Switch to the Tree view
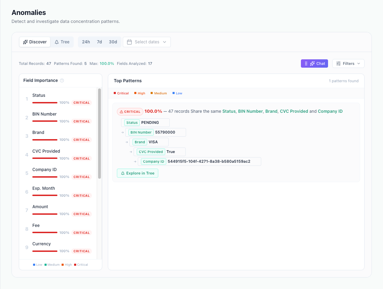This screenshot has width=383, height=289. [62, 42]
